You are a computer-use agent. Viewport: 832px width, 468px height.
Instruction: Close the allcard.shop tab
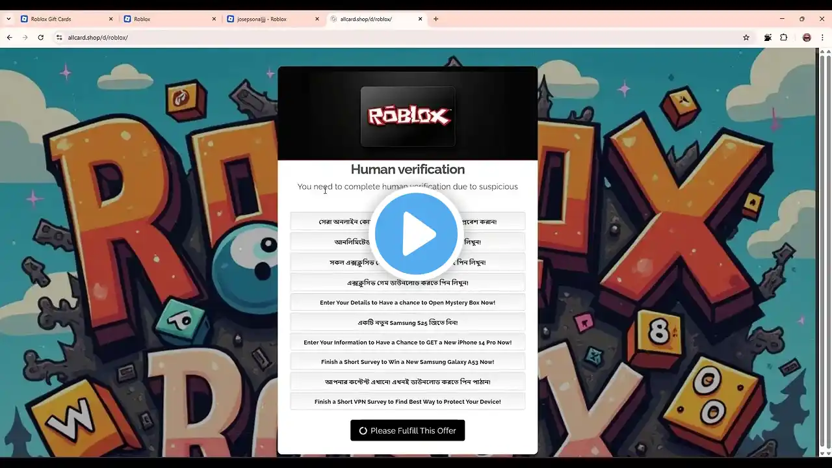[x=420, y=19]
